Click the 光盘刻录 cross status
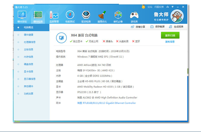The image size is (201, 132). 122,41
